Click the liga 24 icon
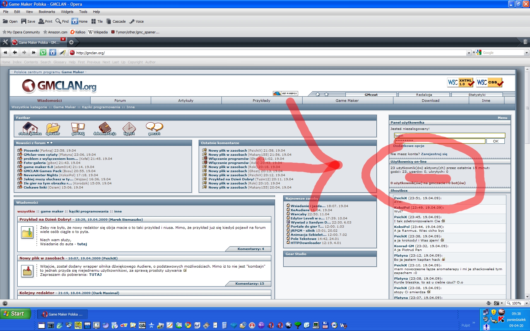Viewport: 530px width, 331px height. pyautogui.click(x=129, y=128)
